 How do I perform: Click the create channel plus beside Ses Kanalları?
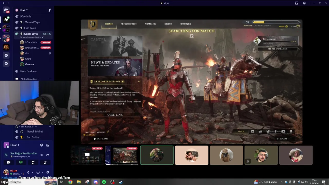coord(50,127)
